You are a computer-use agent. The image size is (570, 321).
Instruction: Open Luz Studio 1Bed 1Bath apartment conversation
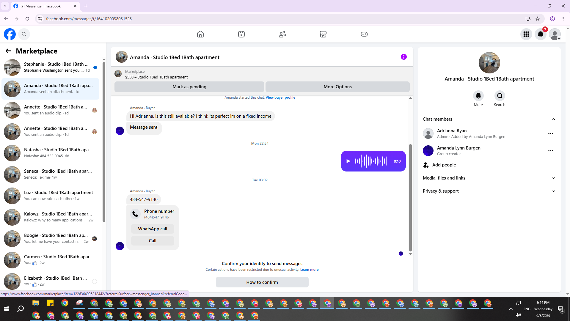(x=51, y=196)
